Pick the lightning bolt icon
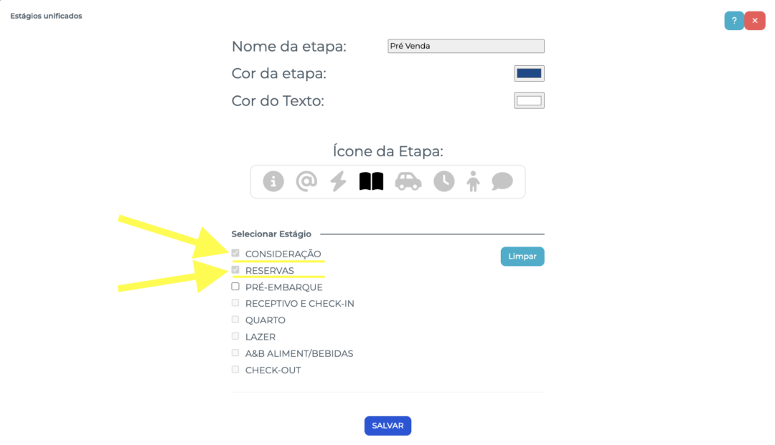The height and width of the screenshot is (445, 775). (x=339, y=181)
